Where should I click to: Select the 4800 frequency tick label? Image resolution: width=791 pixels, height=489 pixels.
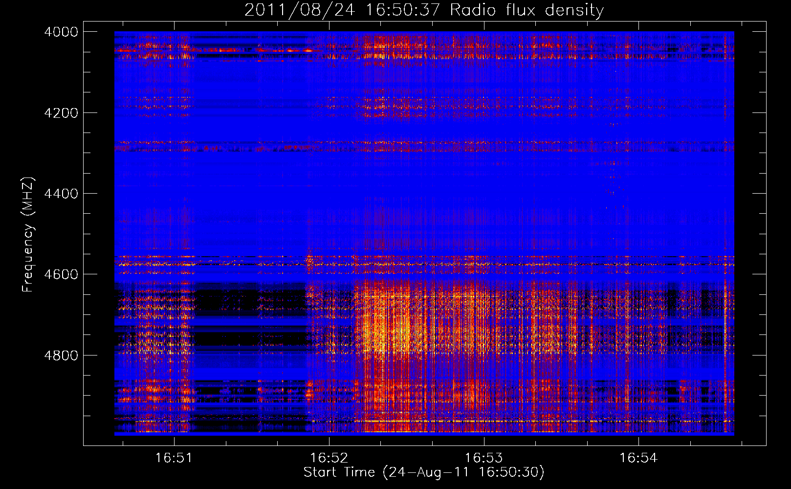pos(61,356)
